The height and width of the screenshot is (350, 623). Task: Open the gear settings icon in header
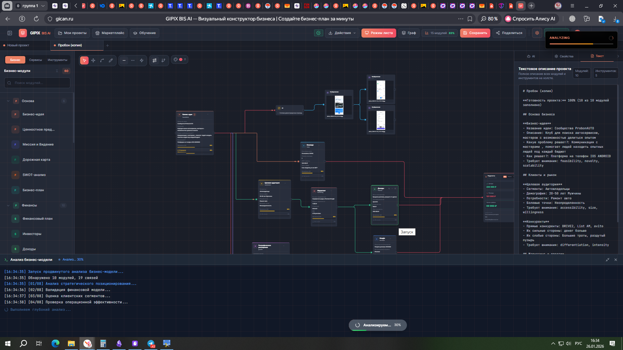537,33
